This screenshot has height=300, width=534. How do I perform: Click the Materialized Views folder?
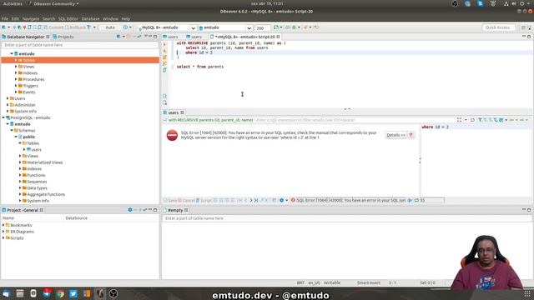(x=44, y=162)
